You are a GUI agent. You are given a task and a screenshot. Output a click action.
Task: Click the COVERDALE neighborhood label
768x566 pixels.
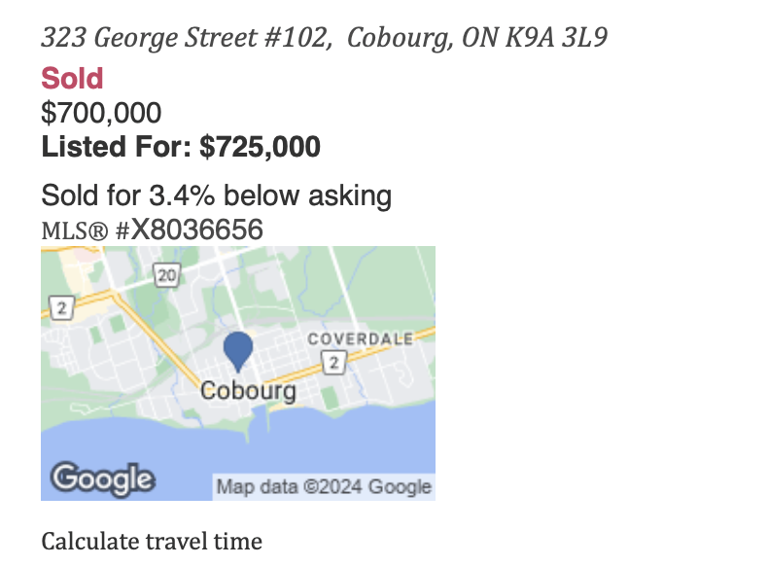click(x=360, y=338)
